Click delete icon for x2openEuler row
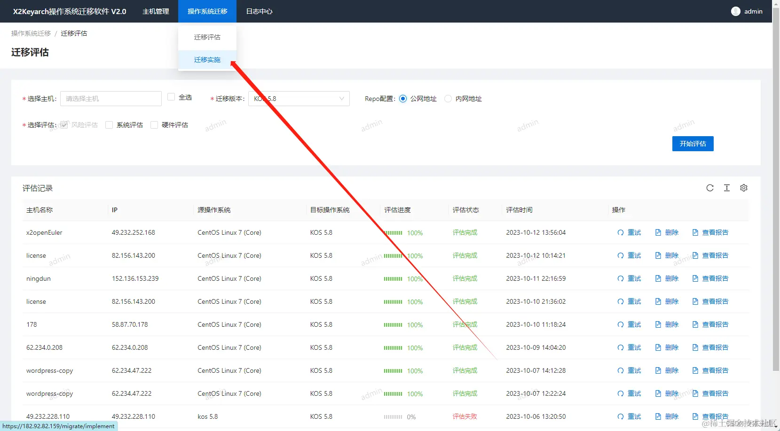This screenshot has height=431, width=780. 658,232
